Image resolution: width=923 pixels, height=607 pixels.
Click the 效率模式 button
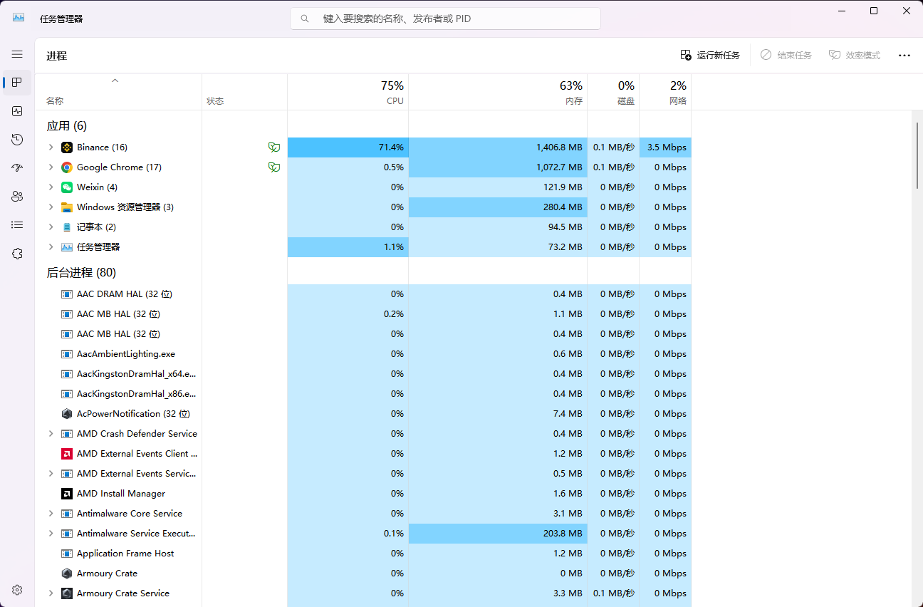click(x=855, y=56)
